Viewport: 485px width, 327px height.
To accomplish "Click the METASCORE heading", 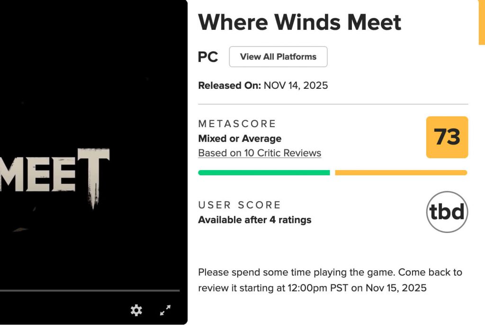I will 237,124.
